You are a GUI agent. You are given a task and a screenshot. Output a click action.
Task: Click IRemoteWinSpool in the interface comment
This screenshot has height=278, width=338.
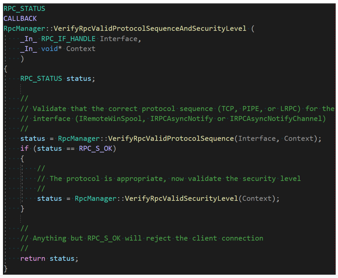tap(110, 119)
